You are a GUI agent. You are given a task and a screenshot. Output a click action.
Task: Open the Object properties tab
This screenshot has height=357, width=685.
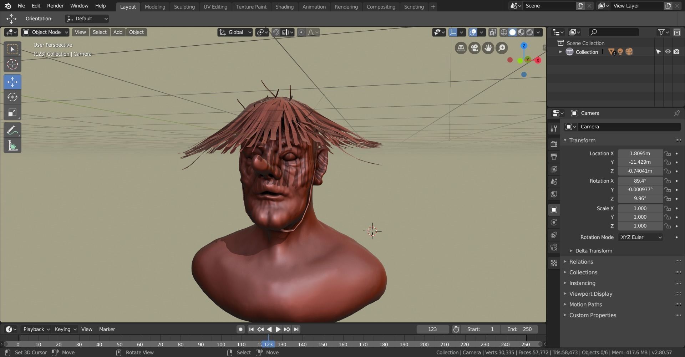[x=554, y=210]
